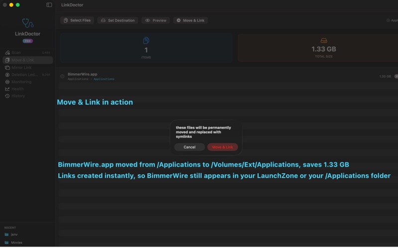The width and height of the screenshot is (398, 248).
Task: Click the Scan count 3,484
Action: (x=46, y=53)
